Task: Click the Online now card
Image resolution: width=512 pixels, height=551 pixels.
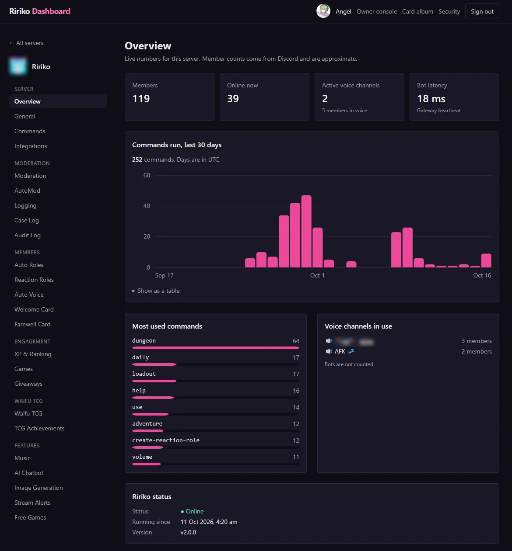Action: [x=264, y=97]
